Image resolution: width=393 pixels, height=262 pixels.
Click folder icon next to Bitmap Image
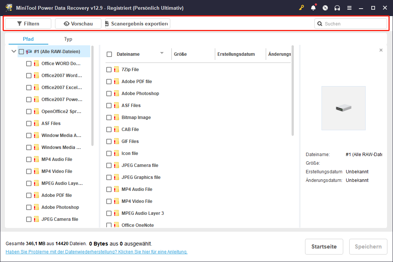(x=116, y=117)
